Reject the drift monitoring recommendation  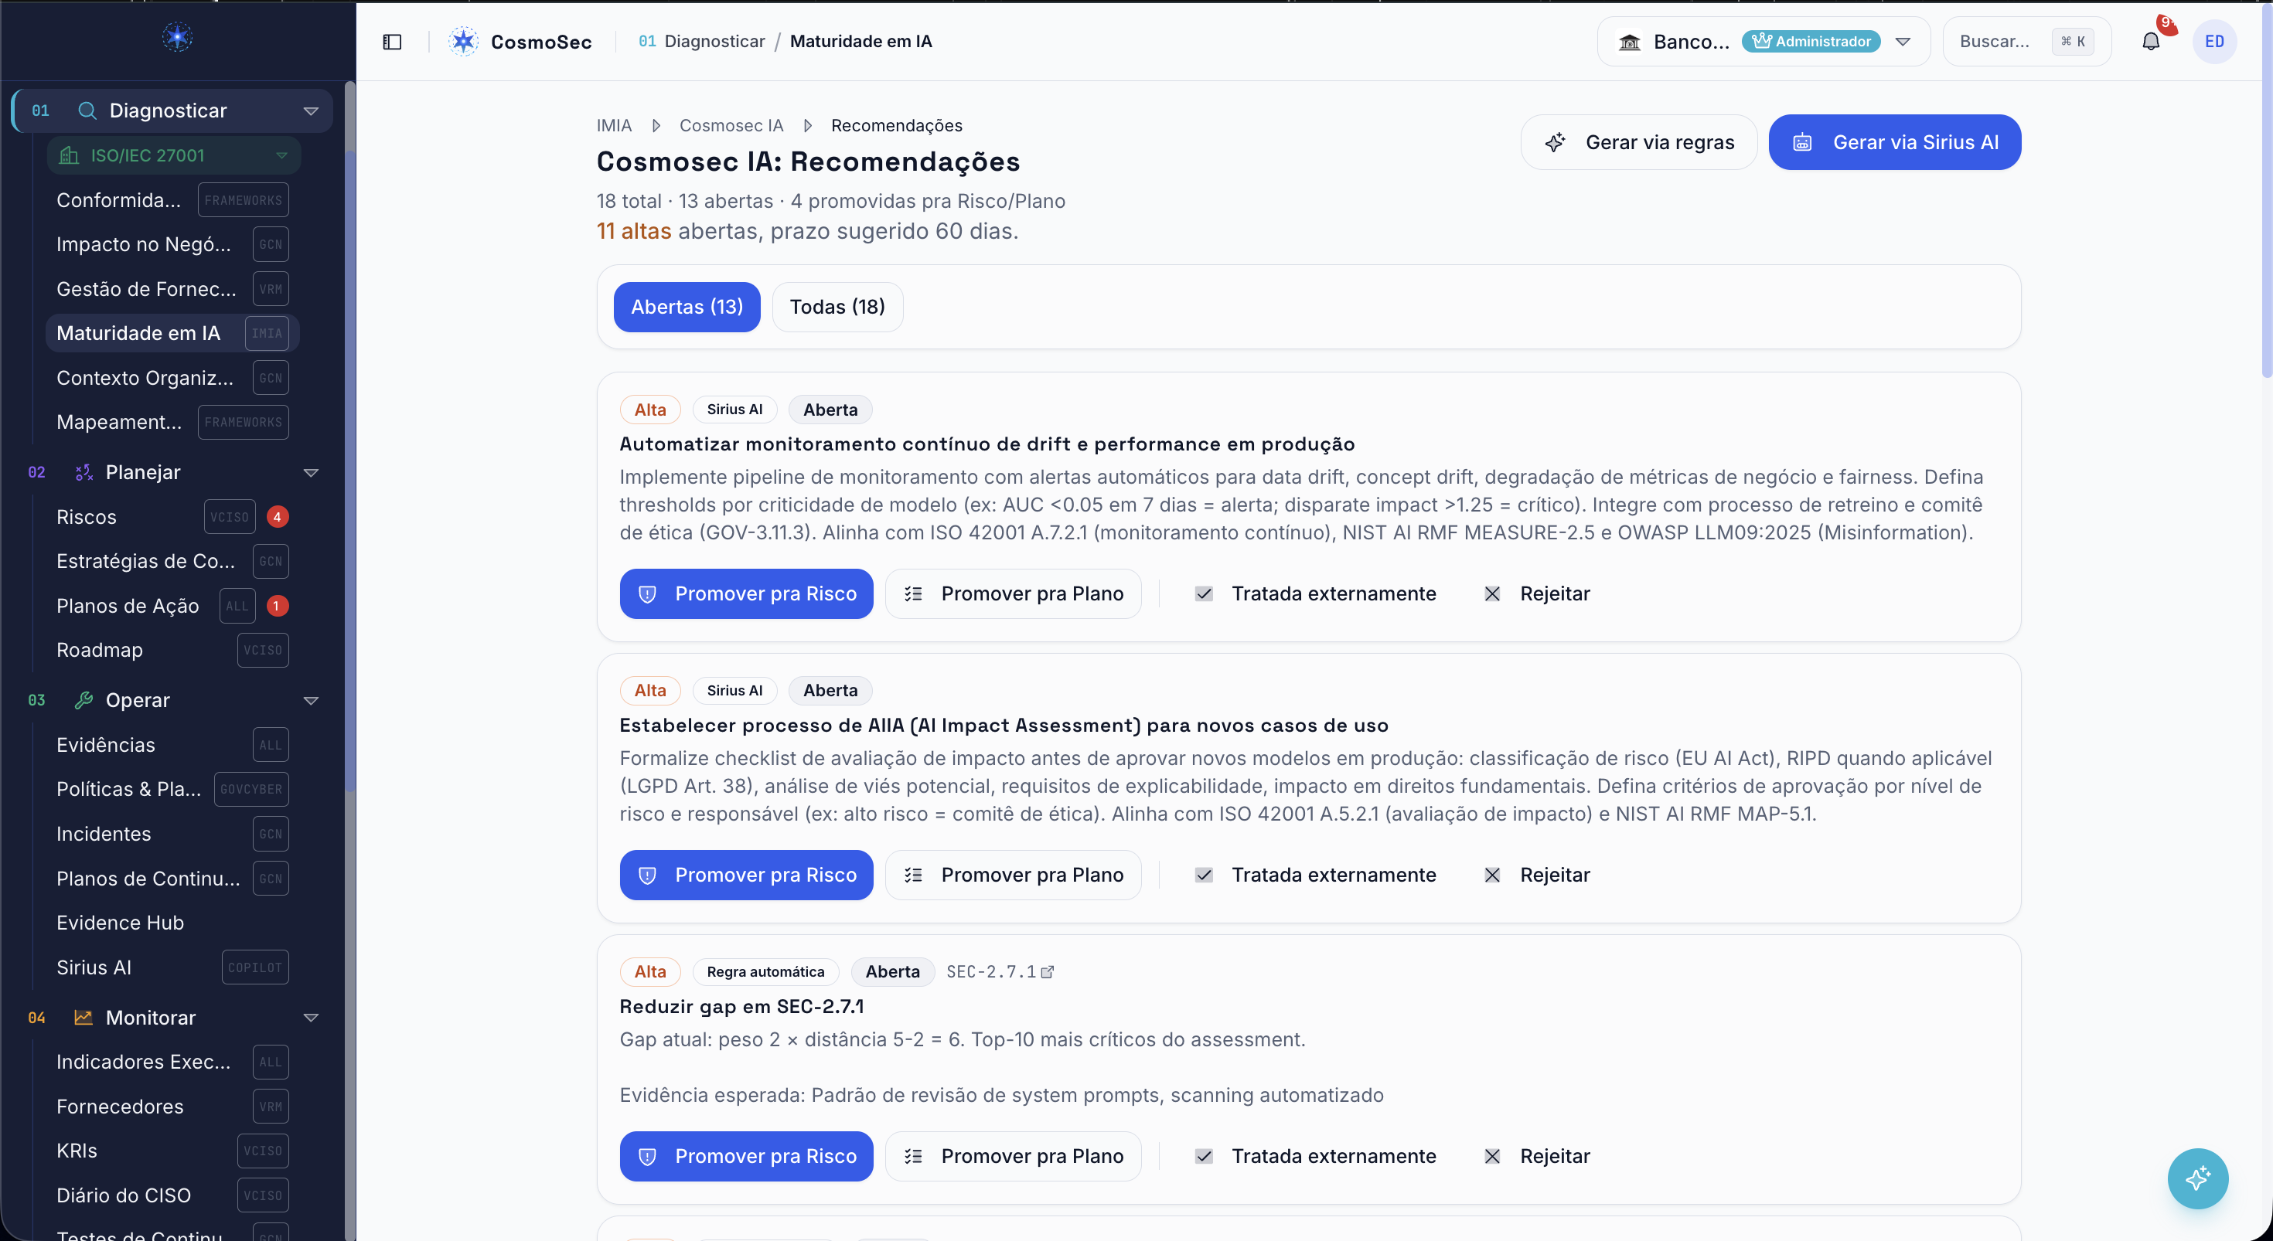click(x=1537, y=593)
